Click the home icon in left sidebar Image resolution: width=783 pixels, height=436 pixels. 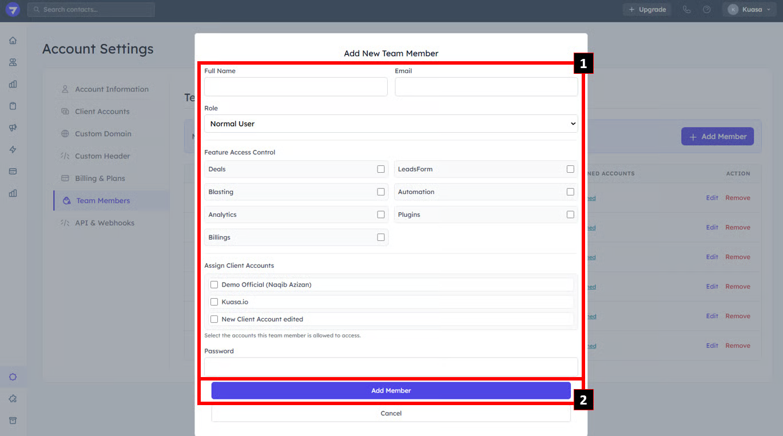[13, 41]
